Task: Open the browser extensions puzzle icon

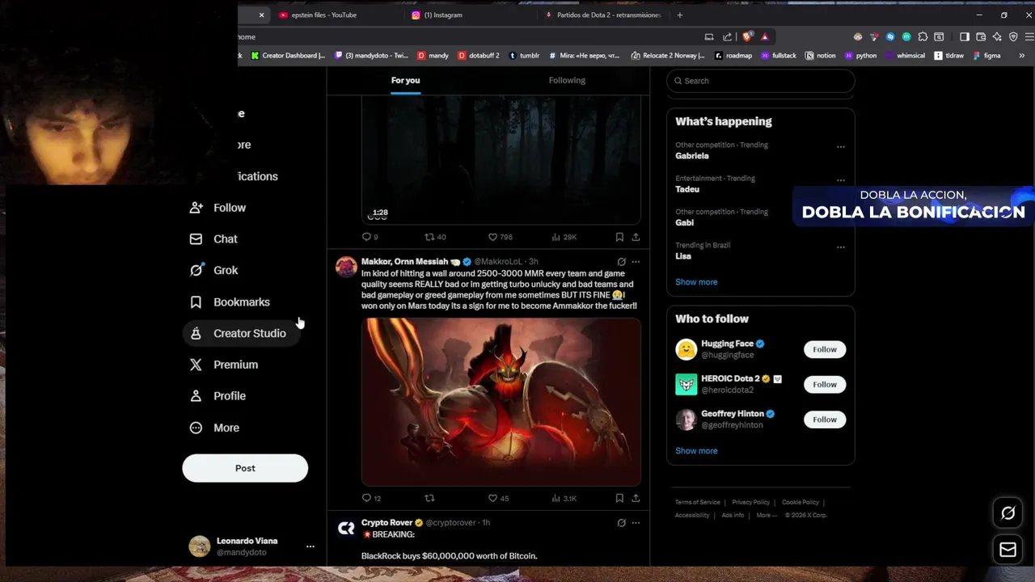Action: click(x=923, y=36)
